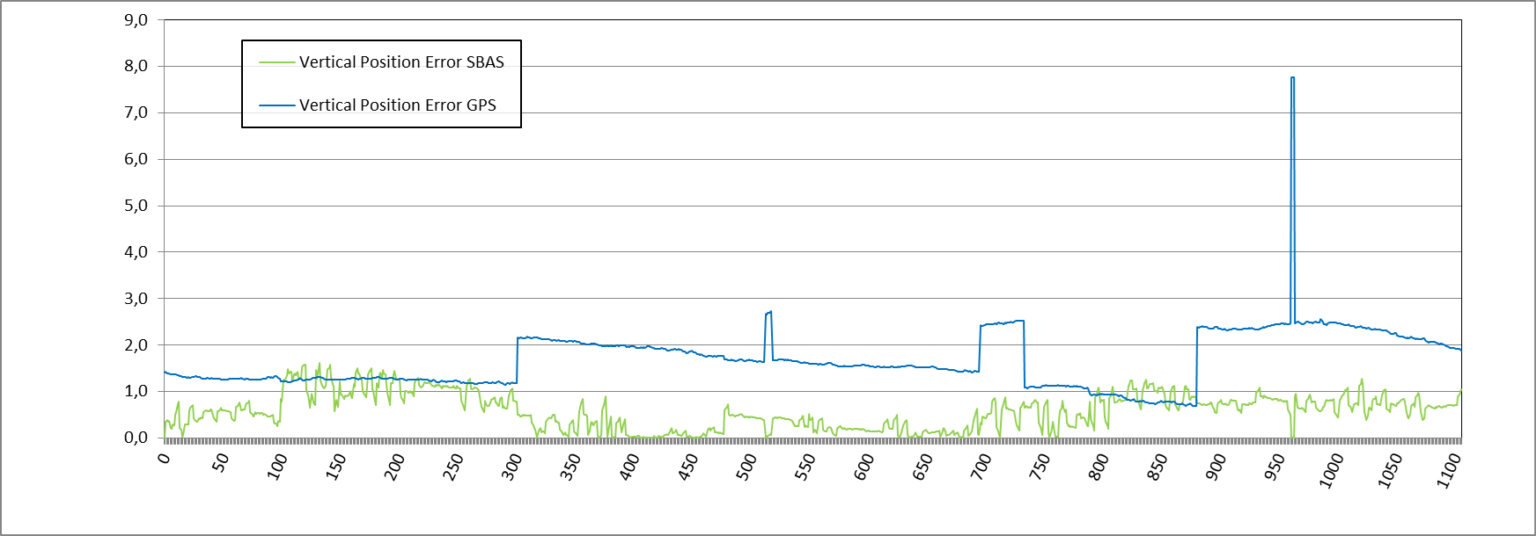Screen dimensions: 1536x536
Task: Click the "8,0" y-axis label
Action: 136,66
